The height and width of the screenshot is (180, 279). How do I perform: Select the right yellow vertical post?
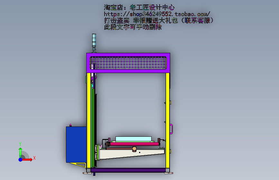pyautogui.click(x=167, y=120)
